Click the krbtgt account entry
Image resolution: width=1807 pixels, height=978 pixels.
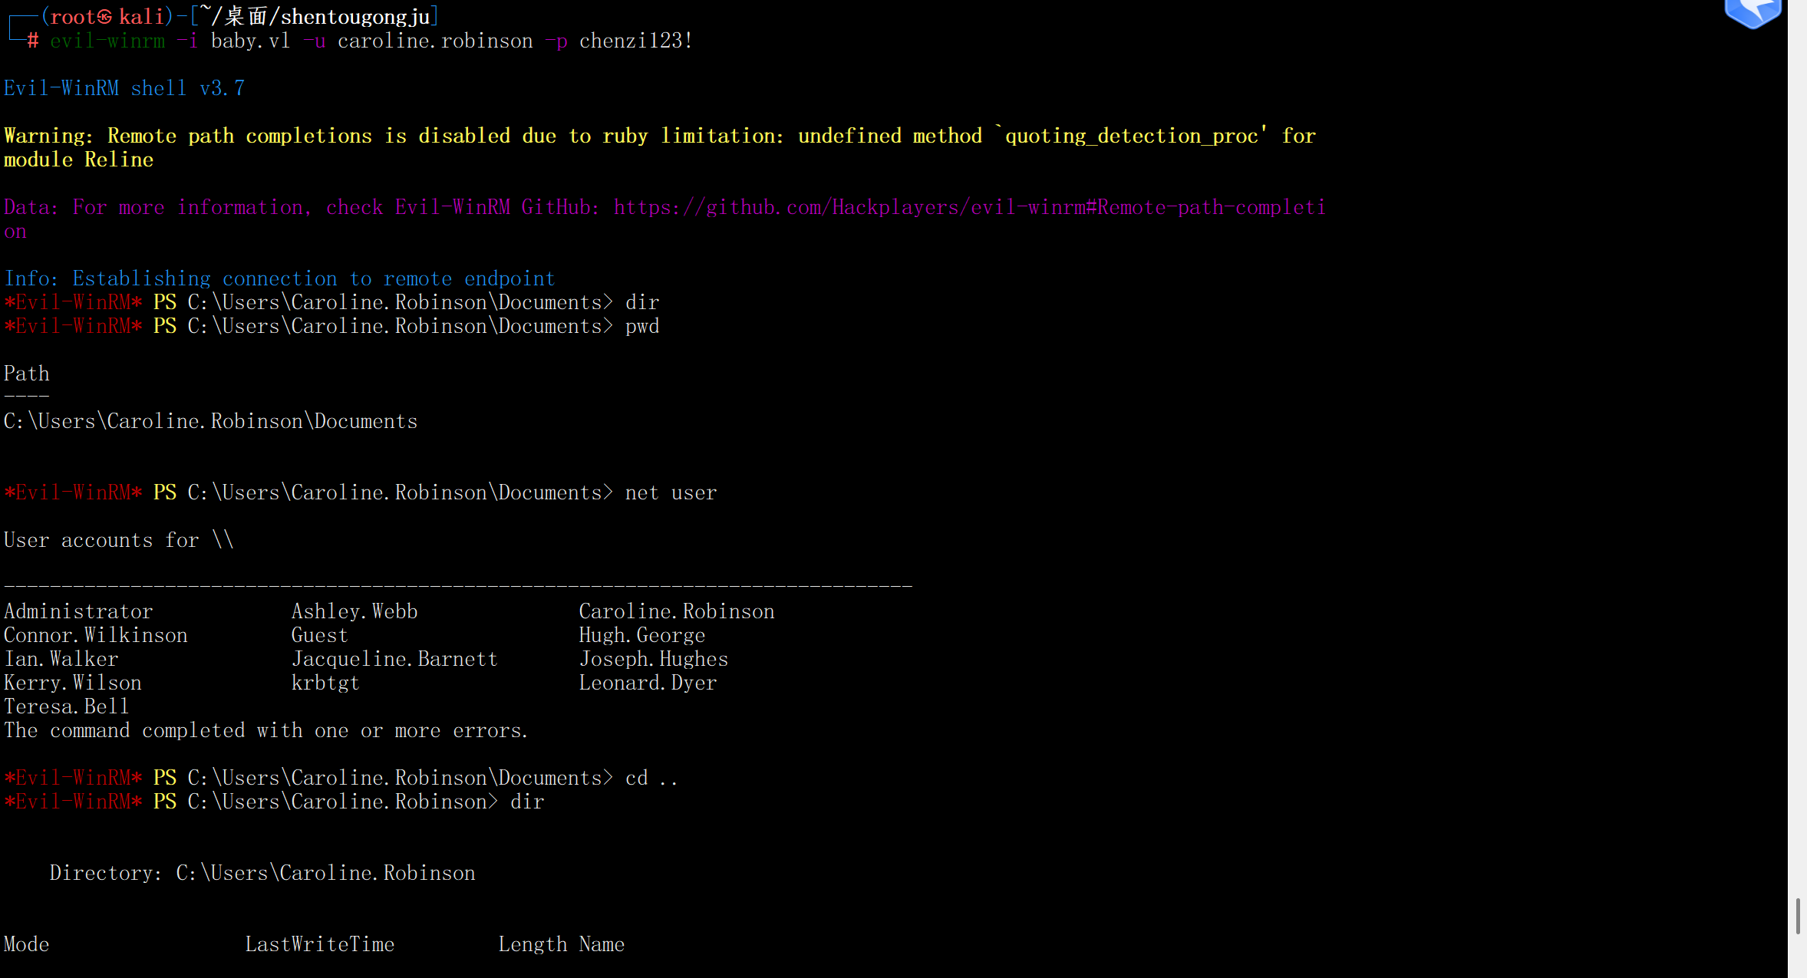(325, 683)
